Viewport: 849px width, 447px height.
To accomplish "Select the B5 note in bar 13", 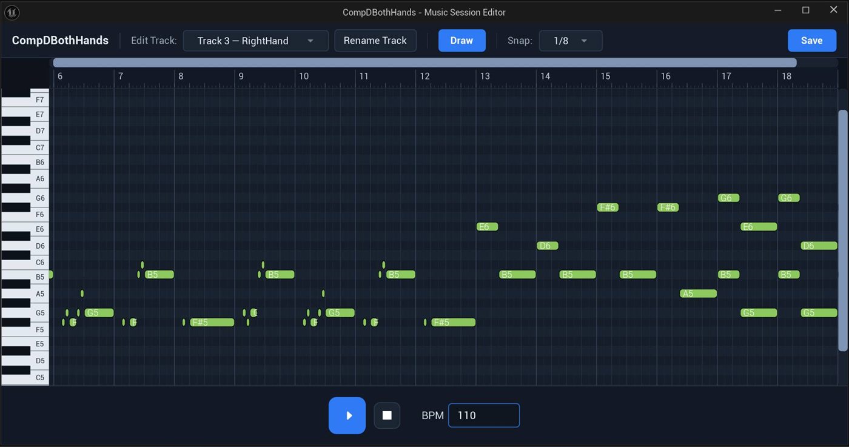I will 517,275.
